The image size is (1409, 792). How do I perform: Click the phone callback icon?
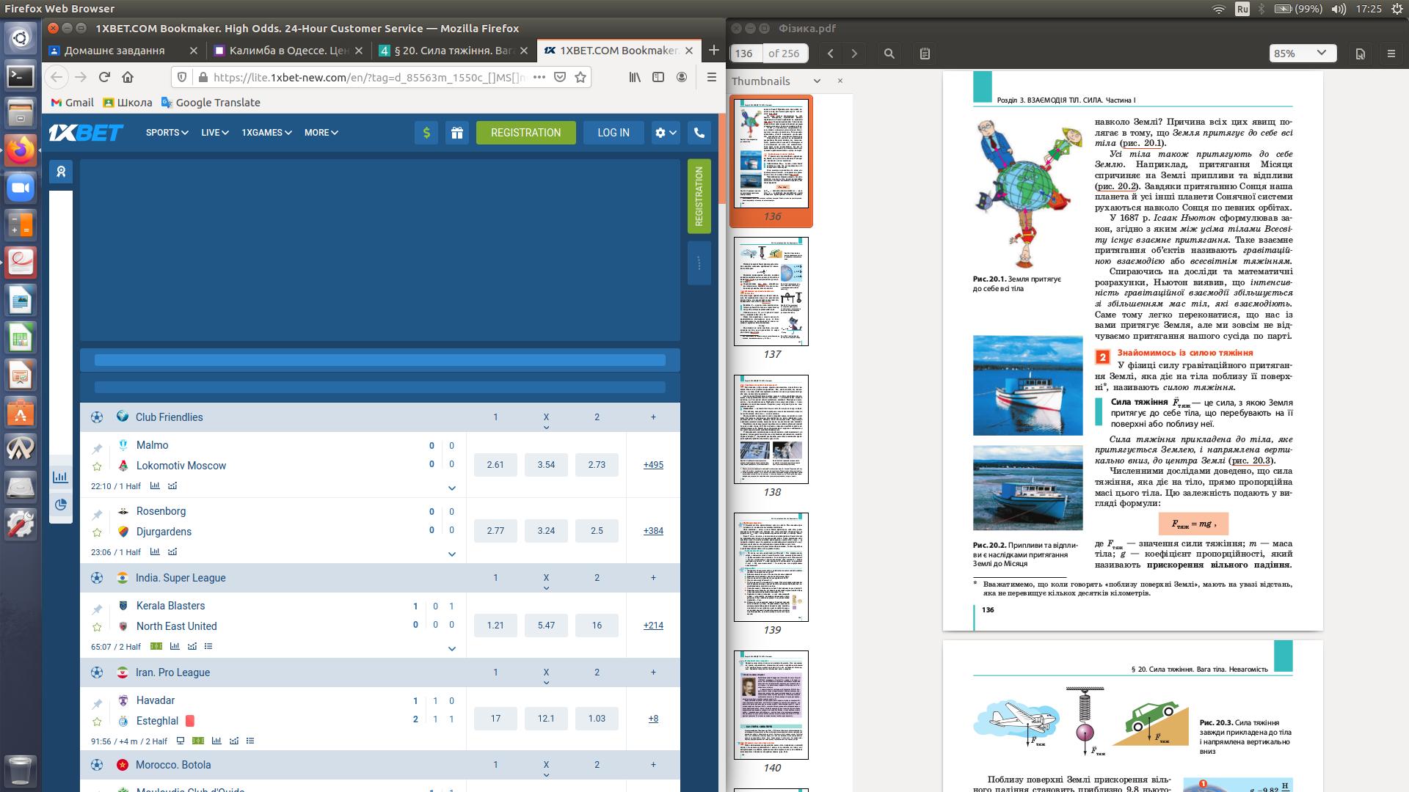coord(699,133)
